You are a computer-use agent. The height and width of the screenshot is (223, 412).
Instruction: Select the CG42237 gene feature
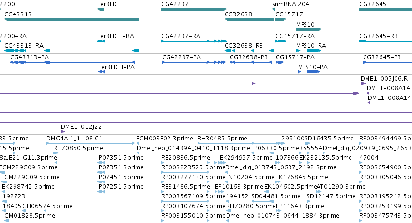(194, 9)
